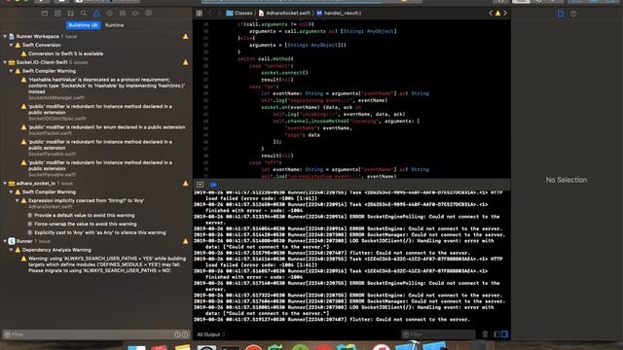Click the editor warning indicator in jump bar
Image resolution: width=623 pixels, height=350 pixels.
point(497,13)
